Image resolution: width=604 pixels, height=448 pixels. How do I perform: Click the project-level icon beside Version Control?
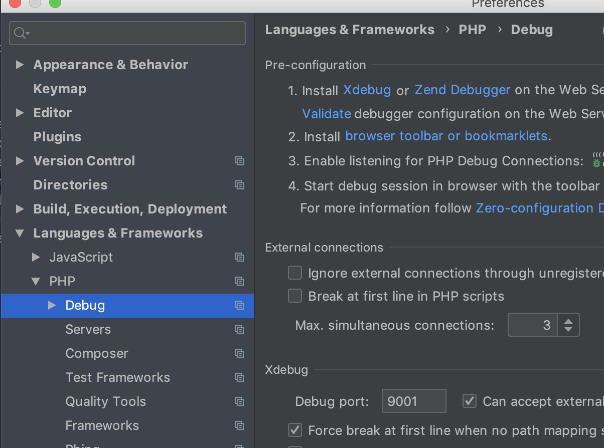point(239,161)
